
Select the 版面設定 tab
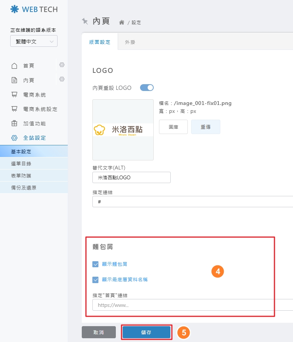click(100, 42)
